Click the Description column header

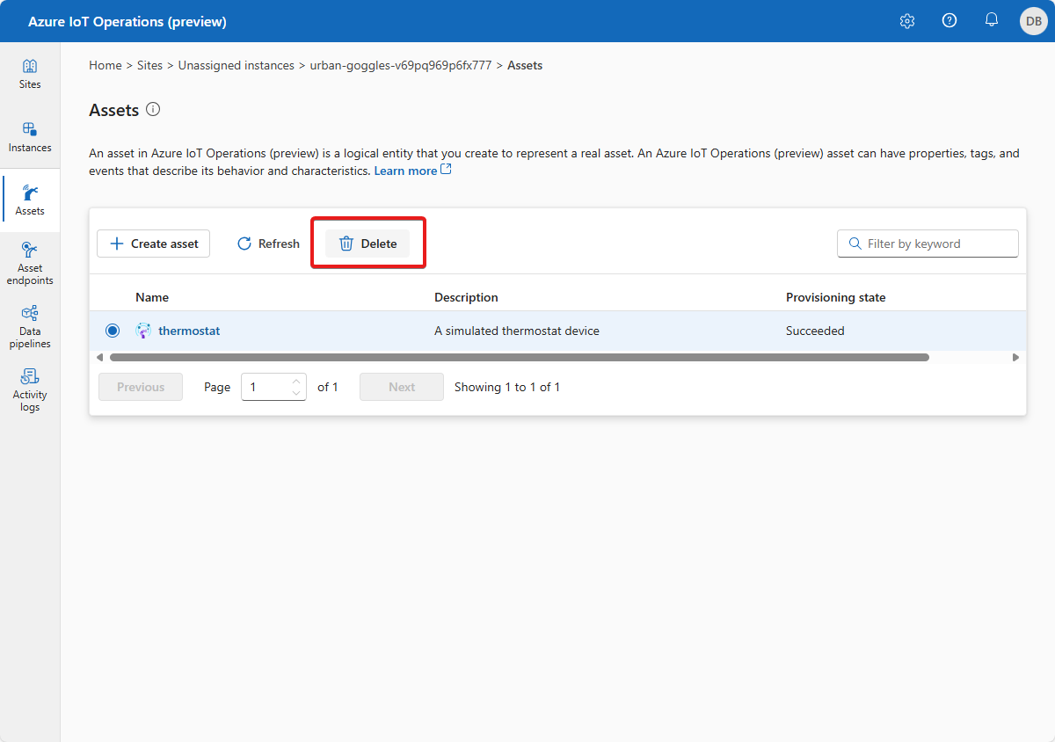(x=466, y=297)
